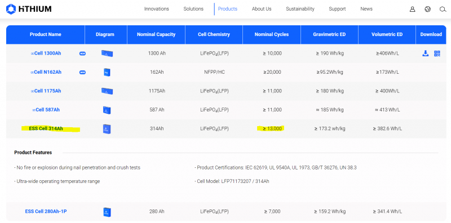This screenshot has height=223, width=451.
Task: Select the Products menu item
Action: tap(228, 9)
